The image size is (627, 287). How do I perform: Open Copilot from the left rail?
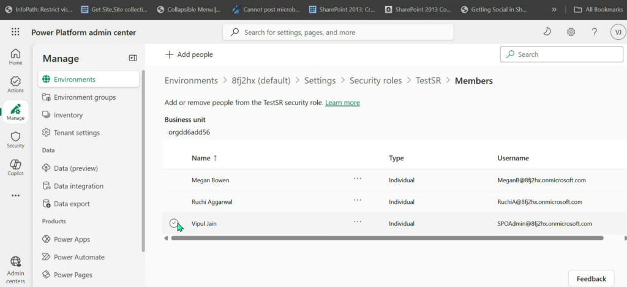15,167
